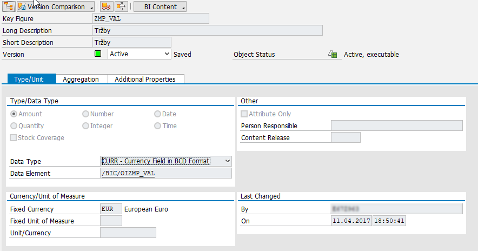Expand the Data Type CURR dropdown
The width and height of the screenshot is (478, 251).
click(227, 161)
